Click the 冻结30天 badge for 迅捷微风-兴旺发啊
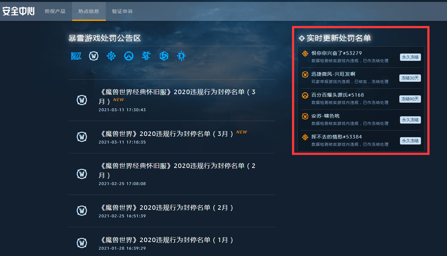This screenshot has height=256, width=447. tap(410, 78)
